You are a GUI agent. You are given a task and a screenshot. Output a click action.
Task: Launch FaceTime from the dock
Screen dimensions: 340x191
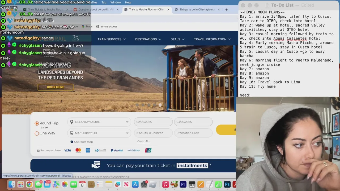click(74, 184)
